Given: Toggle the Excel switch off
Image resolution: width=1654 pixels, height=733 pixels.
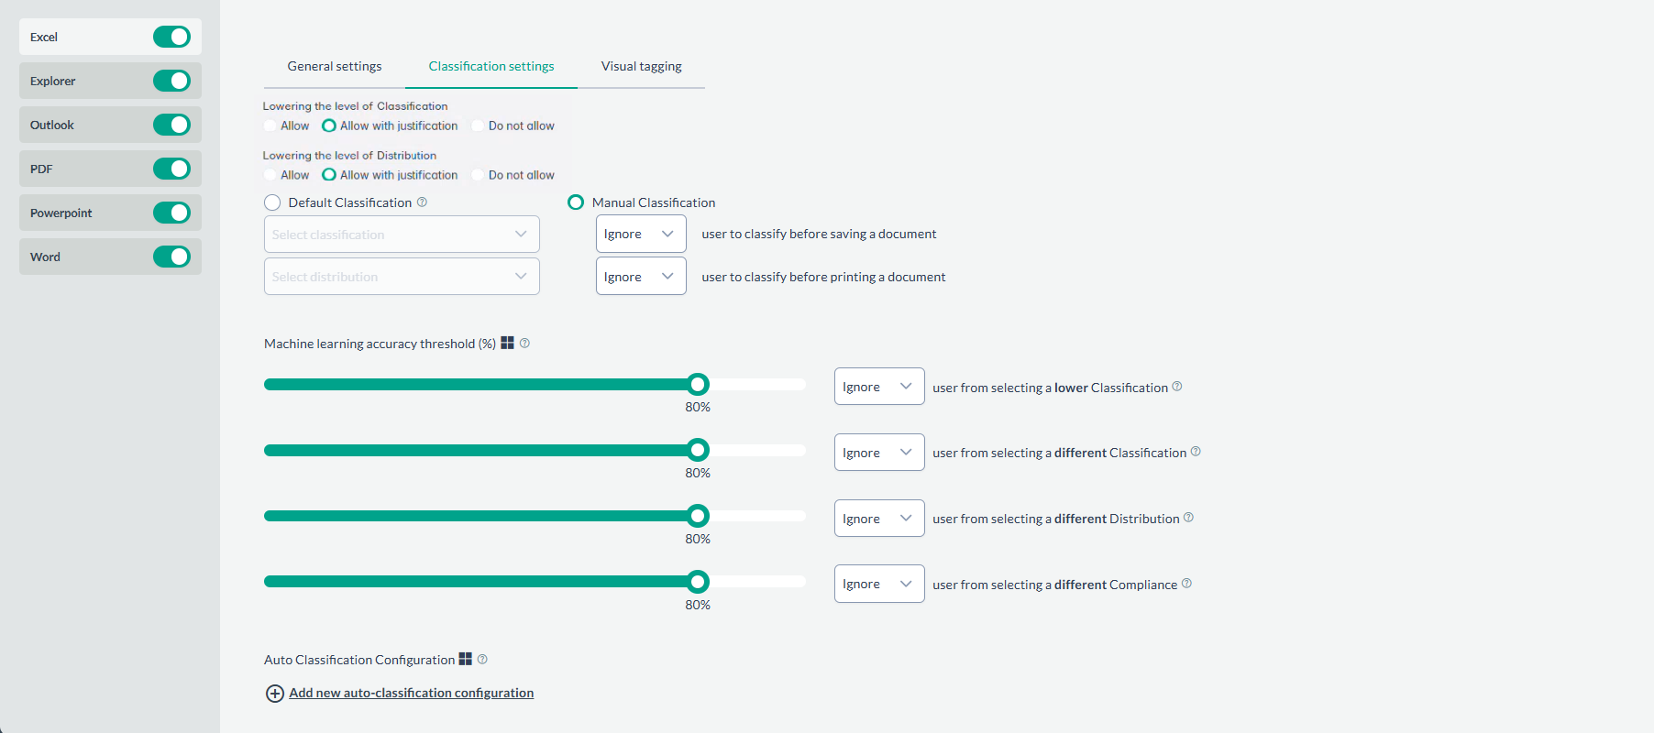Looking at the screenshot, I should [x=171, y=37].
